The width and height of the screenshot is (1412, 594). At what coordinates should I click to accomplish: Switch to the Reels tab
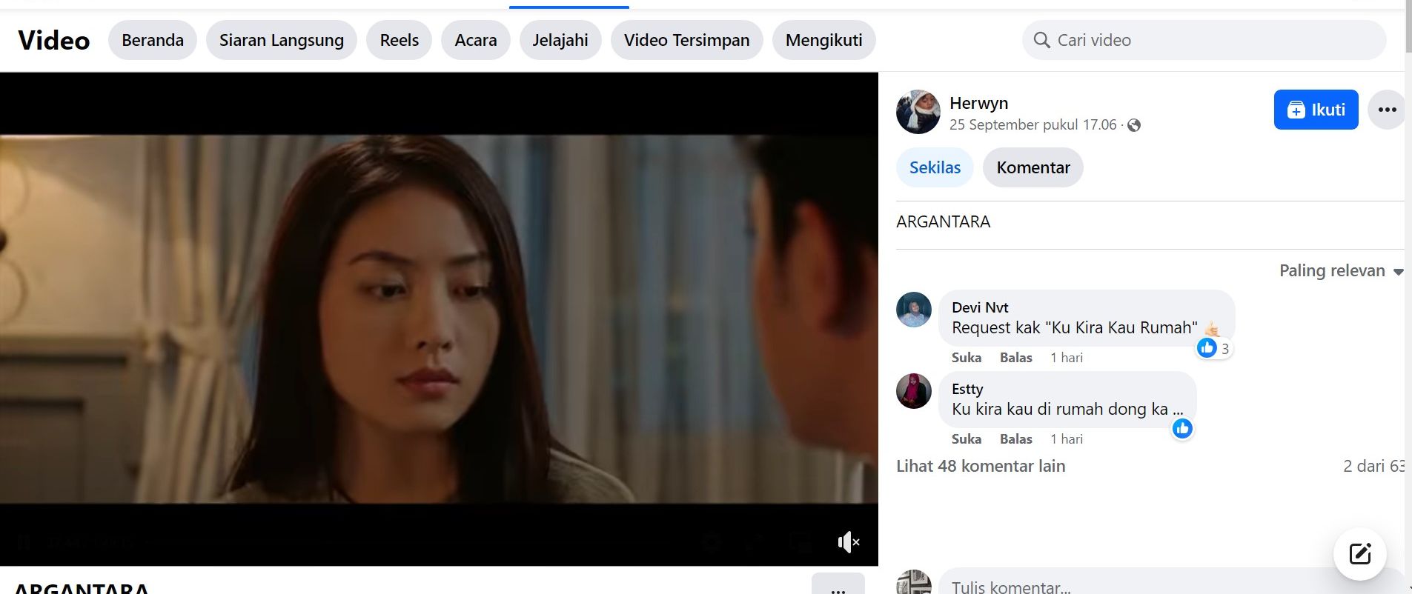pos(400,40)
